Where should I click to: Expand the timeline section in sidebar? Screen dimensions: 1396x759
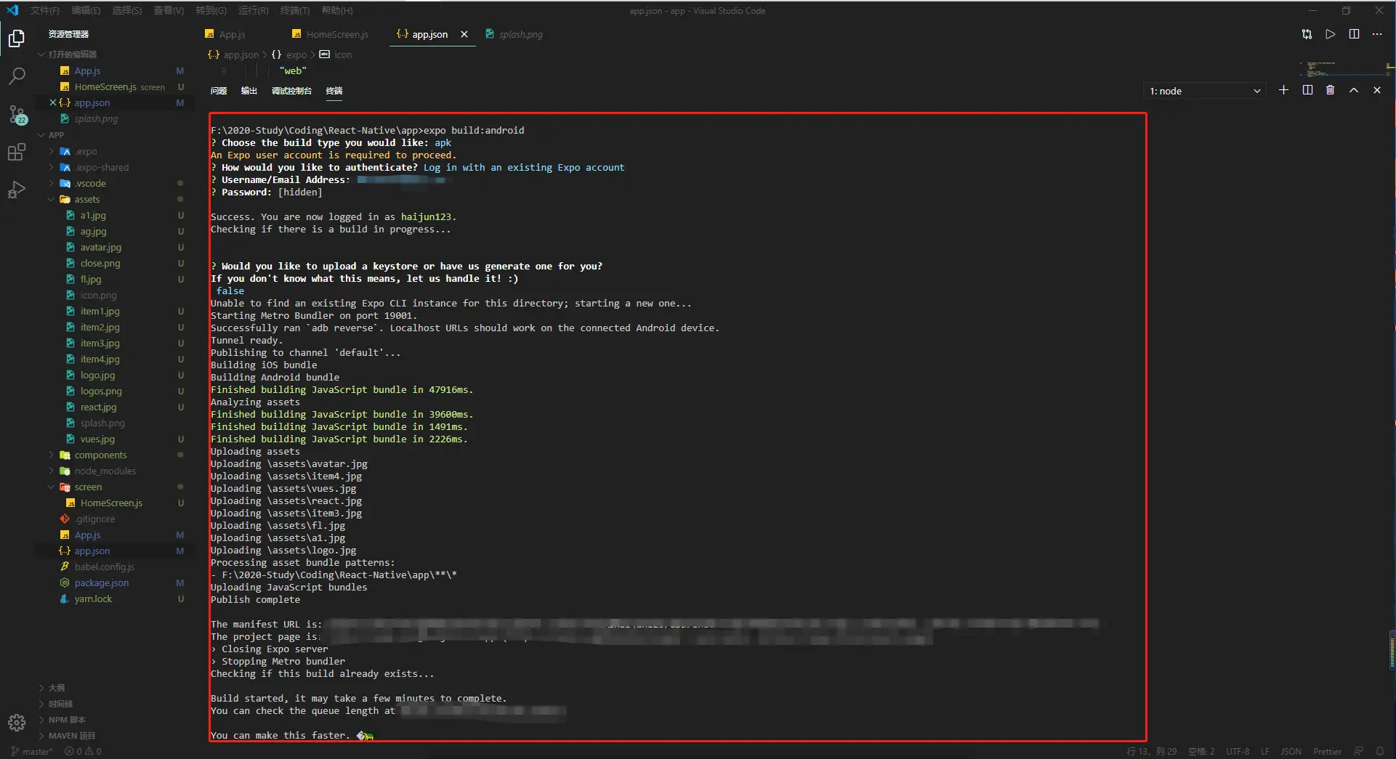pos(60,704)
